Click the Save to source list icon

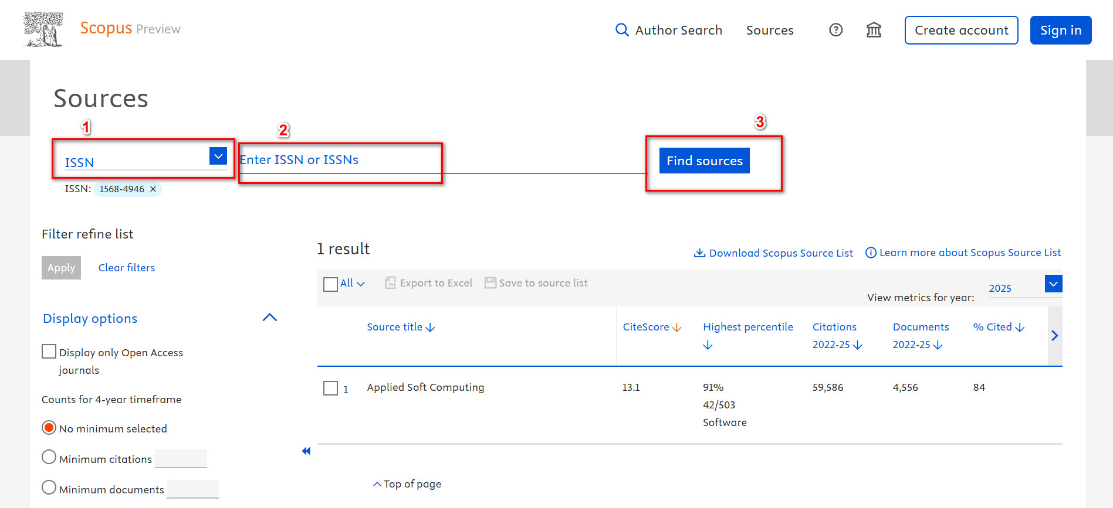pyautogui.click(x=490, y=282)
